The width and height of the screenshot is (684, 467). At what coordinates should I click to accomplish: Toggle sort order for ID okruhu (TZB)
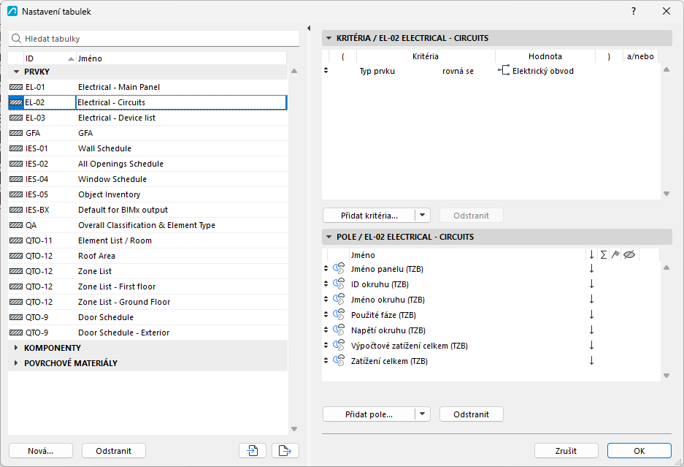point(591,284)
